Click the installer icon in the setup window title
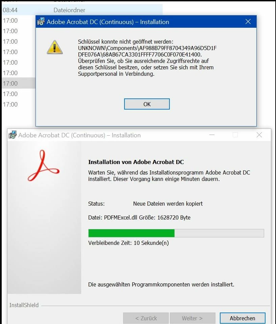Screen dimensions: 276x324 [x=13, y=135]
